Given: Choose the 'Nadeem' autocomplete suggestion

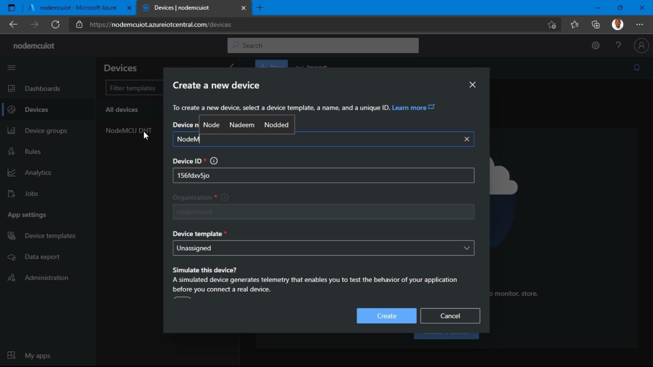Looking at the screenshot, I should (242, 125).
